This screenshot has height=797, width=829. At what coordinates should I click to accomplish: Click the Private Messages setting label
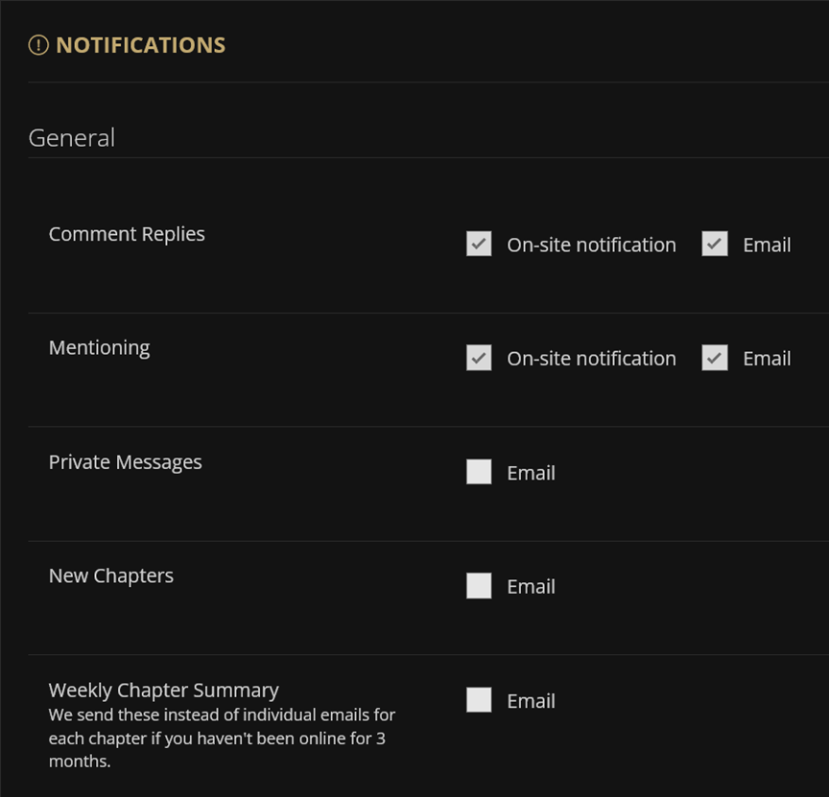point(126,462)
